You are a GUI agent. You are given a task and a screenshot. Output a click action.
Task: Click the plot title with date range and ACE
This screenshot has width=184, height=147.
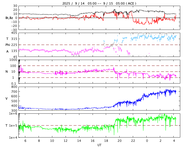point(99,3)
